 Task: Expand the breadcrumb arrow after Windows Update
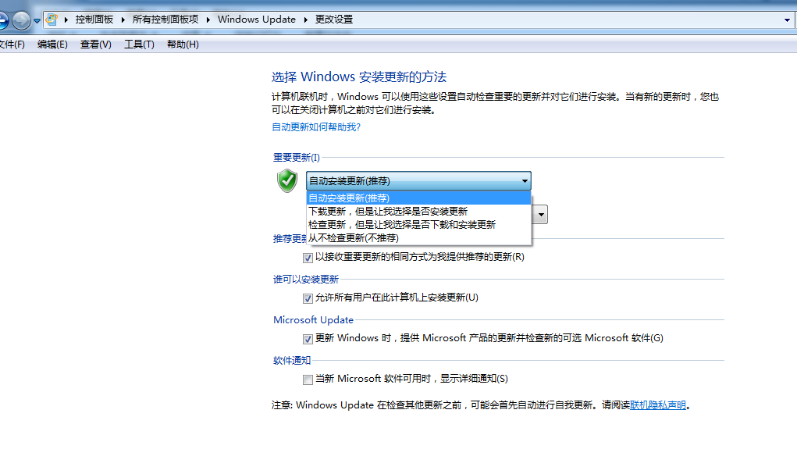pyautogui.click(x=305, y=20)
